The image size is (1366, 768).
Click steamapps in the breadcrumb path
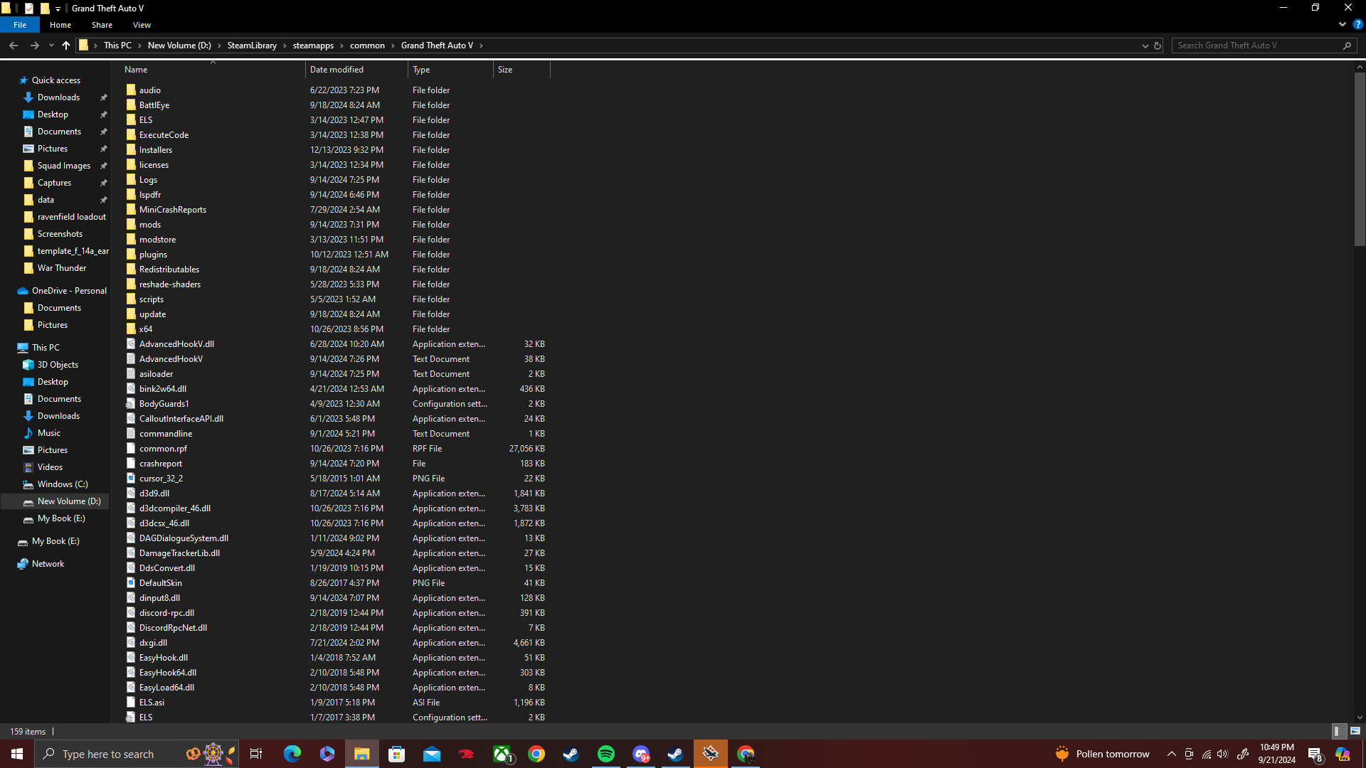pos(313,46)
